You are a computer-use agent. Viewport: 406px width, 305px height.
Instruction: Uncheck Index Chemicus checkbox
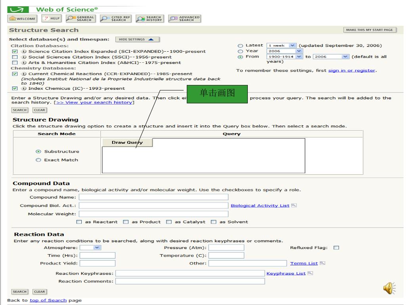coord(15,89)
